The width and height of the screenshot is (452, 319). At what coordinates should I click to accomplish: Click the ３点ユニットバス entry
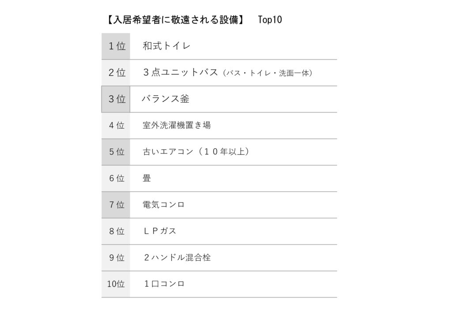tap(181, 73)
